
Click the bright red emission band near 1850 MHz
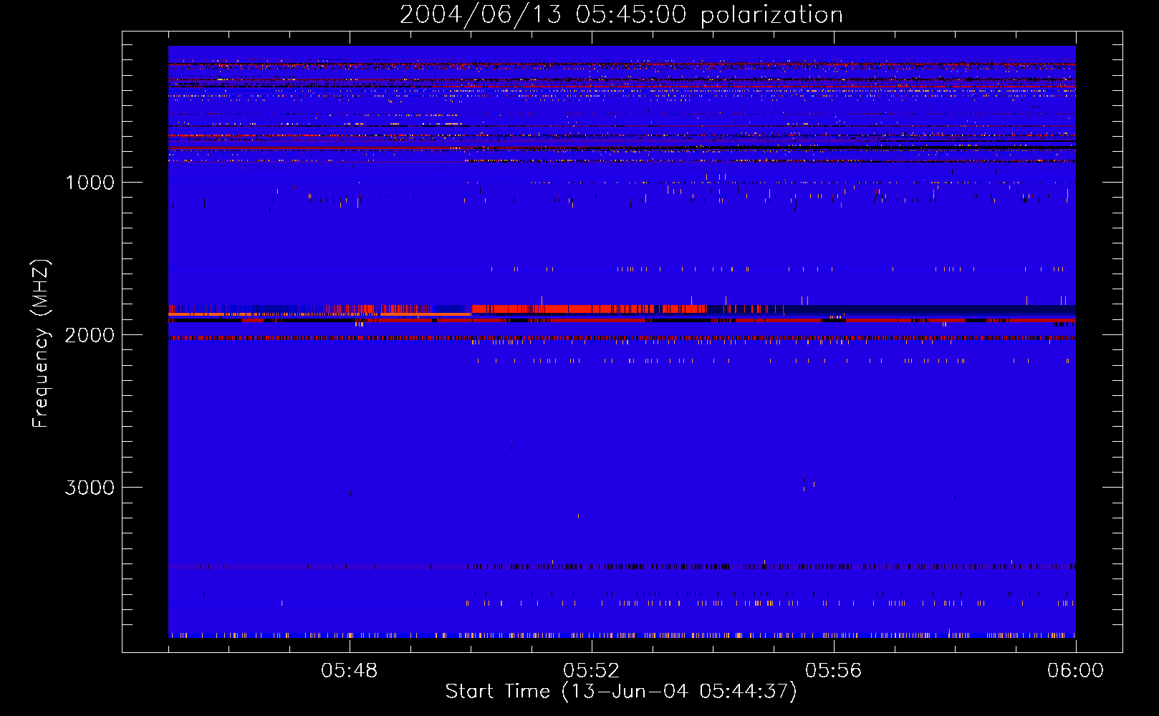point(589,309)
